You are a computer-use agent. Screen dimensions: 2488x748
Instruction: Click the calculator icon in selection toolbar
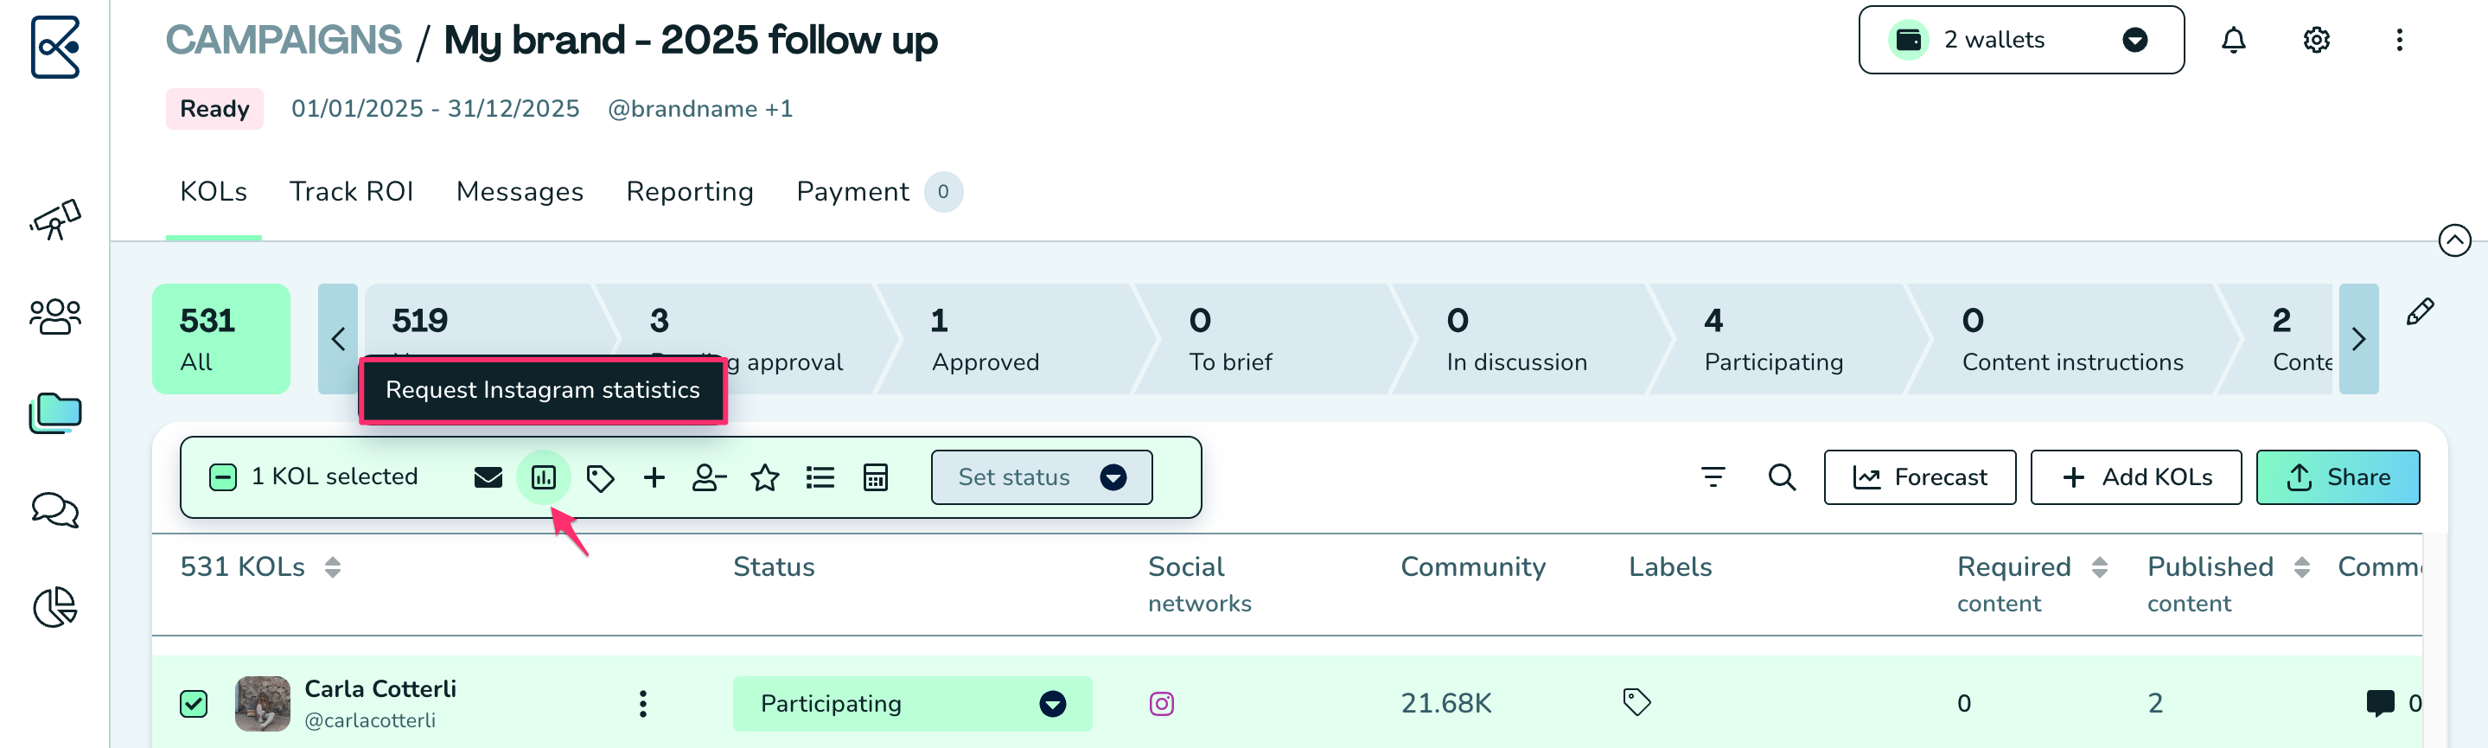[875, 477]
